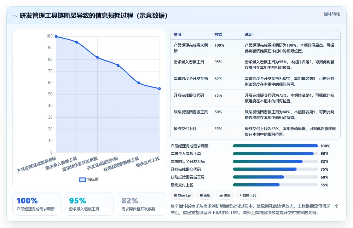
Task: Click the description beginning 最终交付上线为55%
Action: point(290,132)
